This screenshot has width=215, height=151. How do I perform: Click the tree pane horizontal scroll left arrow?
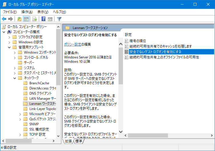(x=3, y=141)
